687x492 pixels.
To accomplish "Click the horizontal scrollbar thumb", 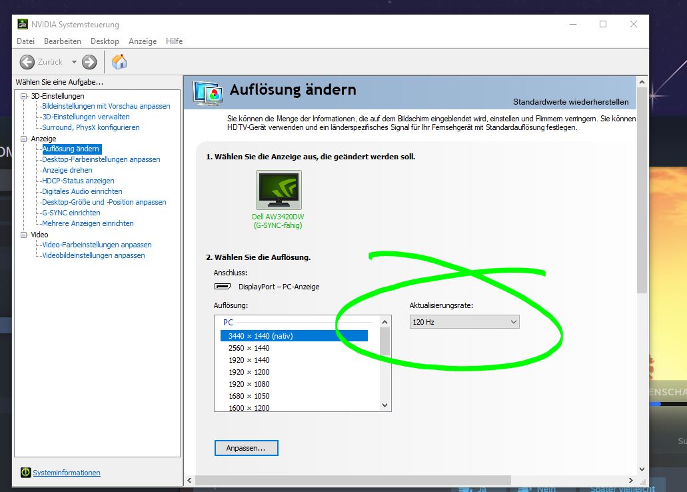I will pyautogui.click(x=353, y=480).
